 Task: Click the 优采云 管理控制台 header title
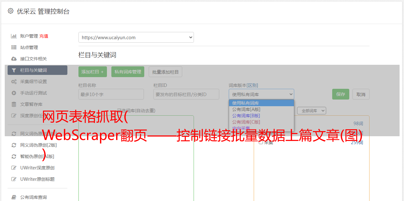click(x=43, y=11)
